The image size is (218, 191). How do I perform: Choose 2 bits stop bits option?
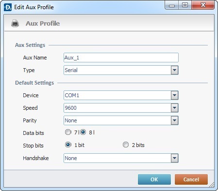(x=126, y=145)
